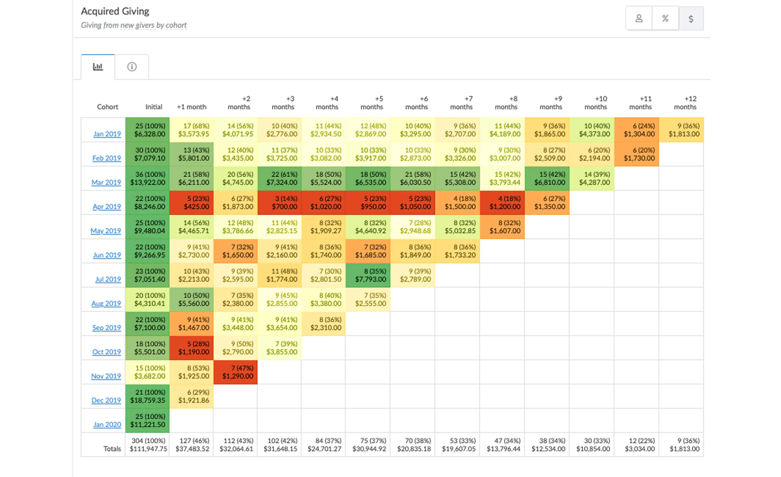781x477 pixels.
Task: Select the percent view toggle button
Action: (x=665, y=19)
